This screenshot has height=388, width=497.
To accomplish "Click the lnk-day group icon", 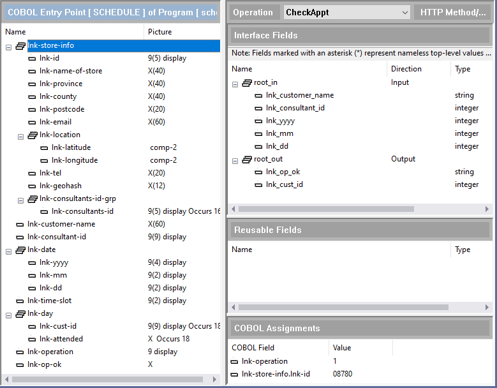I will tap(20, 313).
